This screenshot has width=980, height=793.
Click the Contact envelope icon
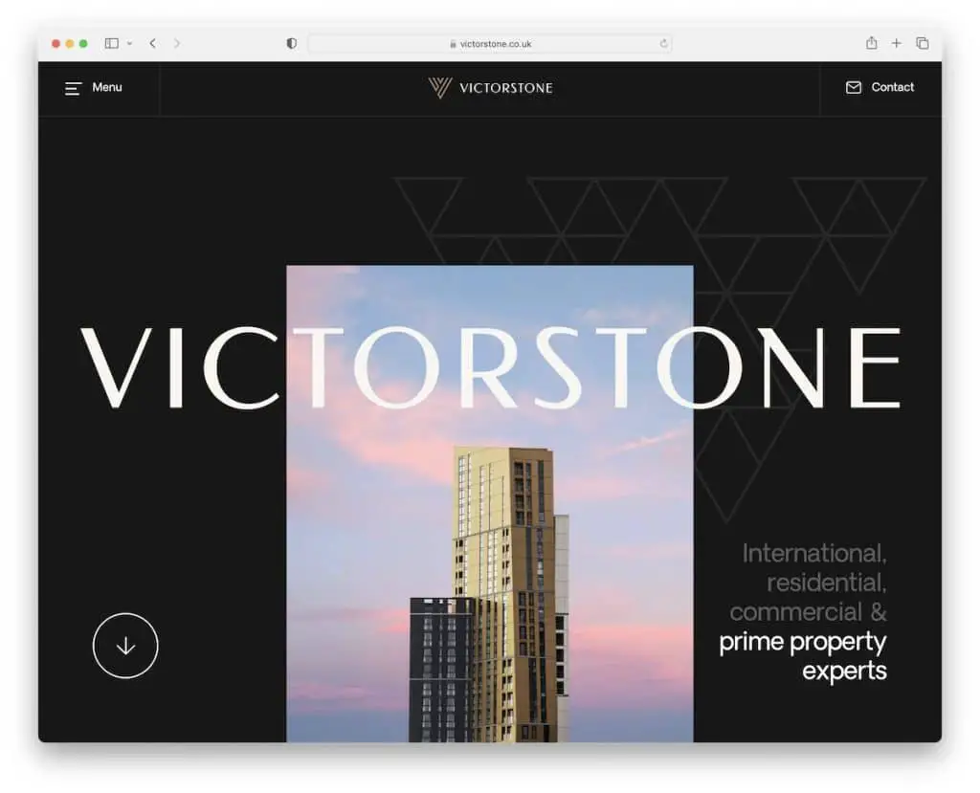pyautogui.click(x=854, y=88)
